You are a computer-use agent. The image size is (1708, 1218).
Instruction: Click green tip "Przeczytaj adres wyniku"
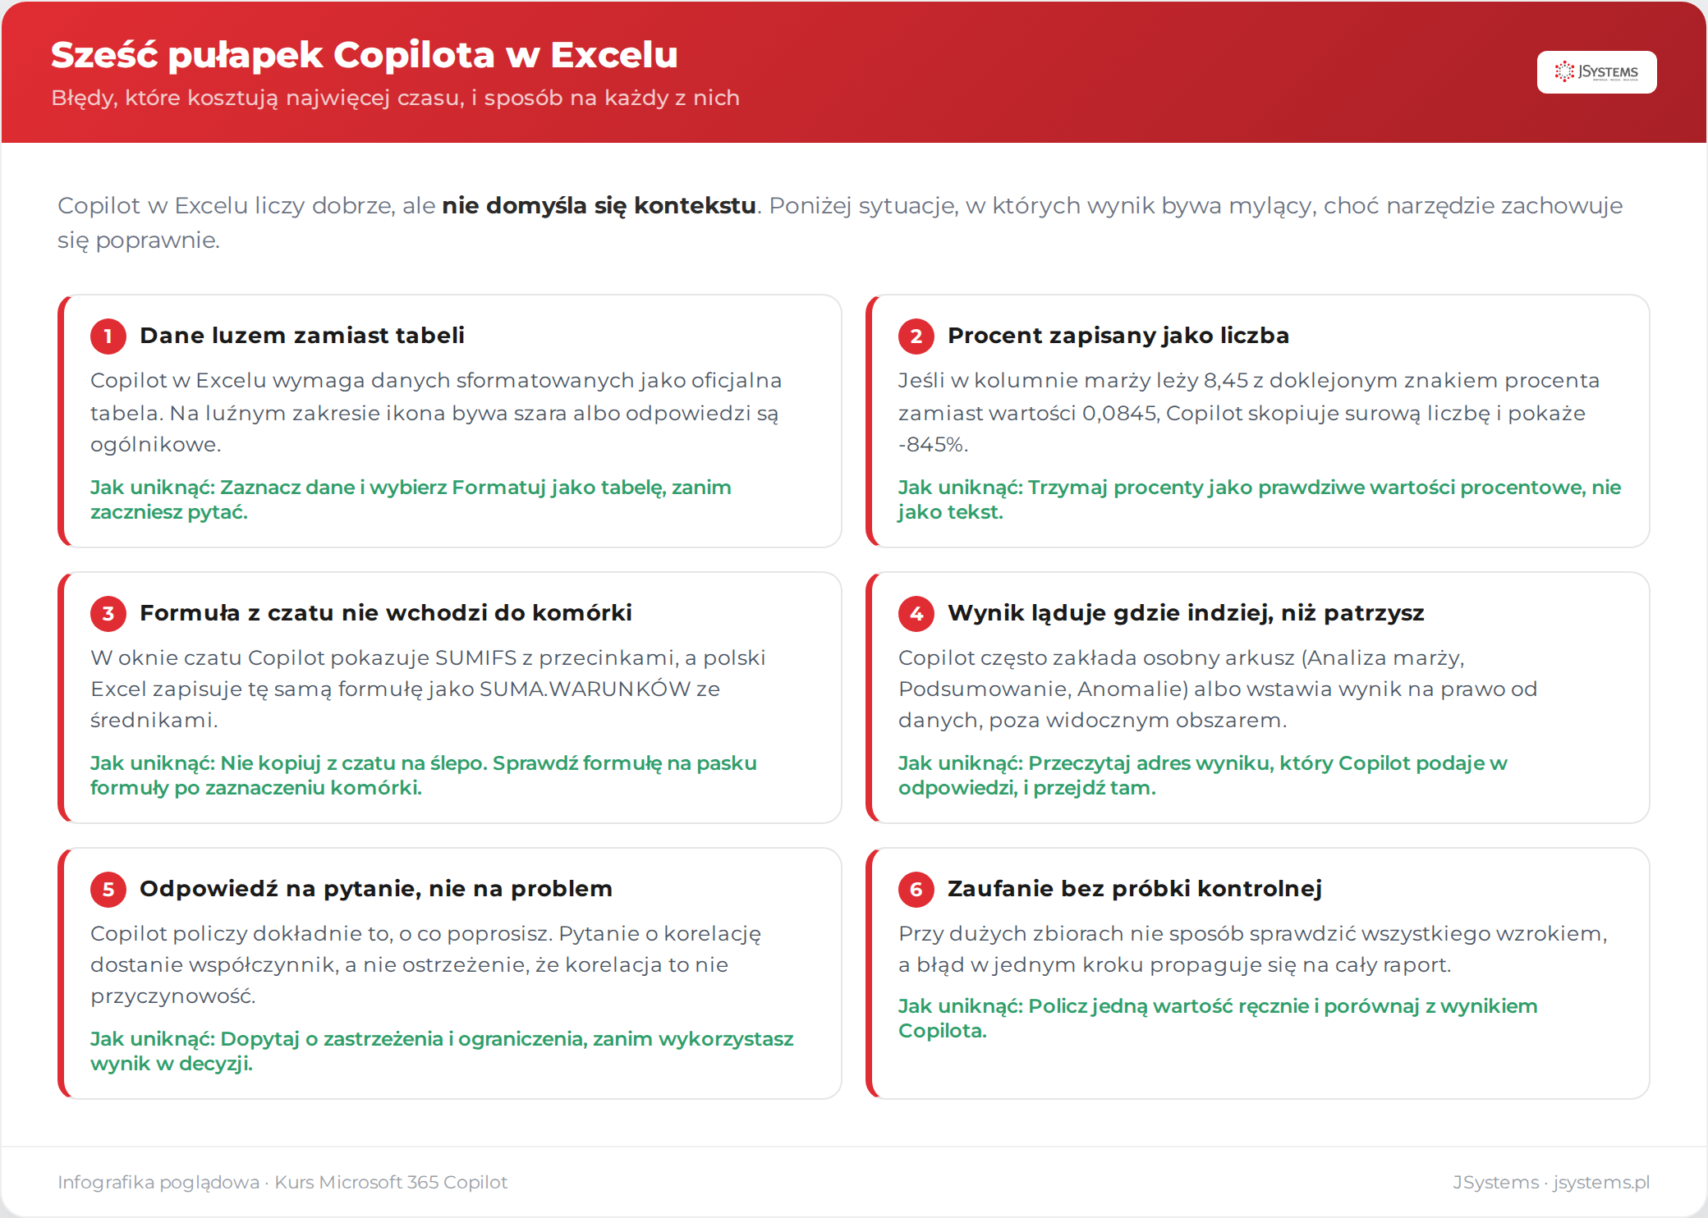click(x=1203, y=775)
